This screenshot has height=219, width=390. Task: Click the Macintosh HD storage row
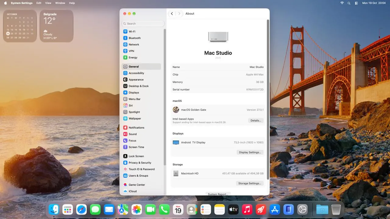pyautogui.click(x=218, y=173)
